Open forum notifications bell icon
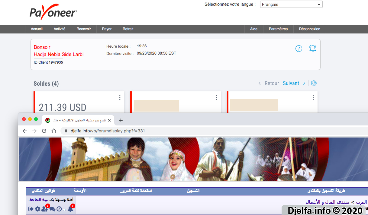 [70, 209]
